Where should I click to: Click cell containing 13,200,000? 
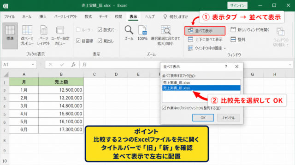[61, 98]
